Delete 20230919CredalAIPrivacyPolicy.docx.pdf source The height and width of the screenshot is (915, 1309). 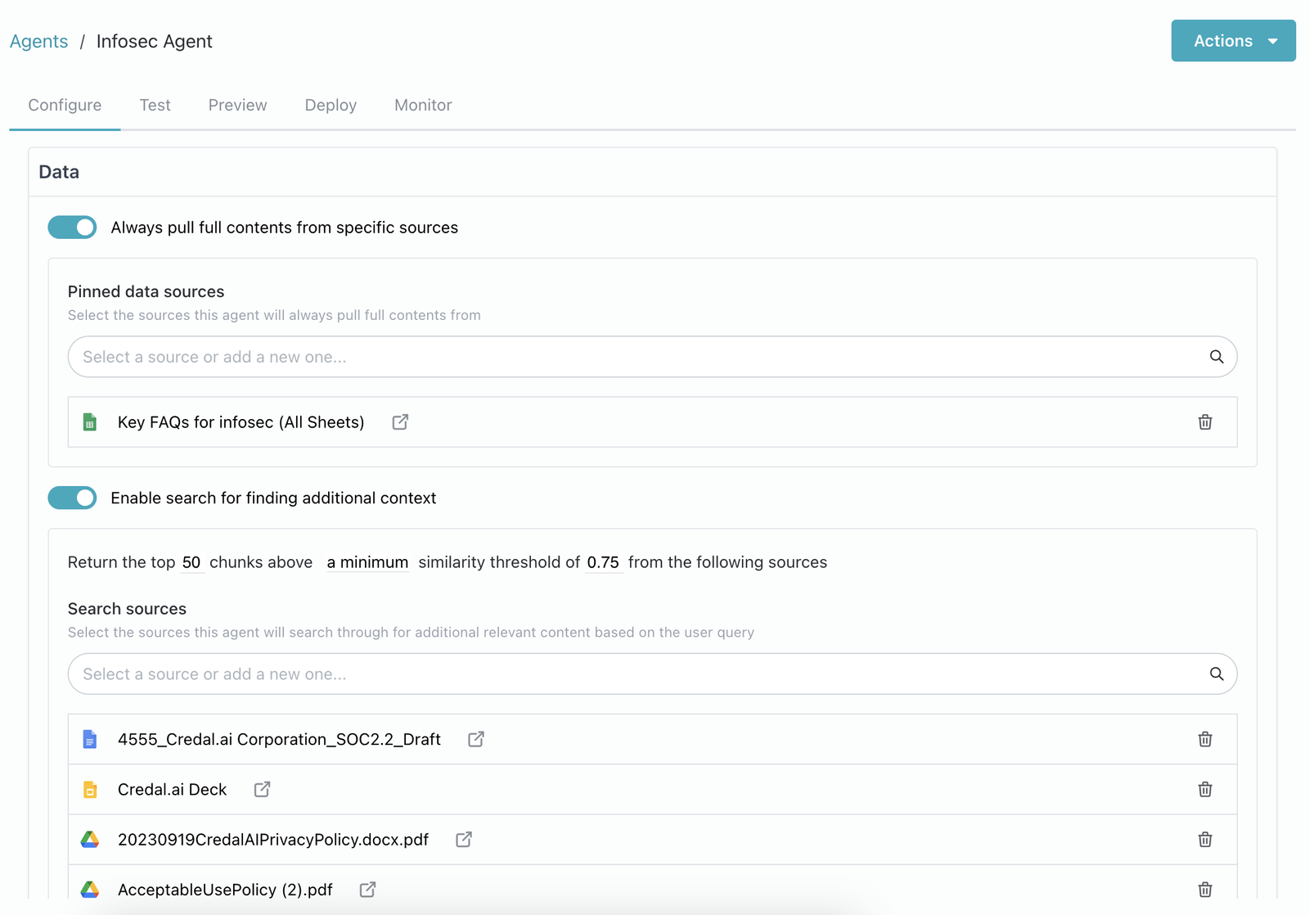click(x=1205, y=840)
